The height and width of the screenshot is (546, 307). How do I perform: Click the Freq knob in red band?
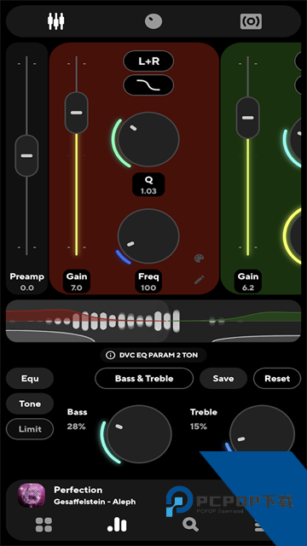148,236
